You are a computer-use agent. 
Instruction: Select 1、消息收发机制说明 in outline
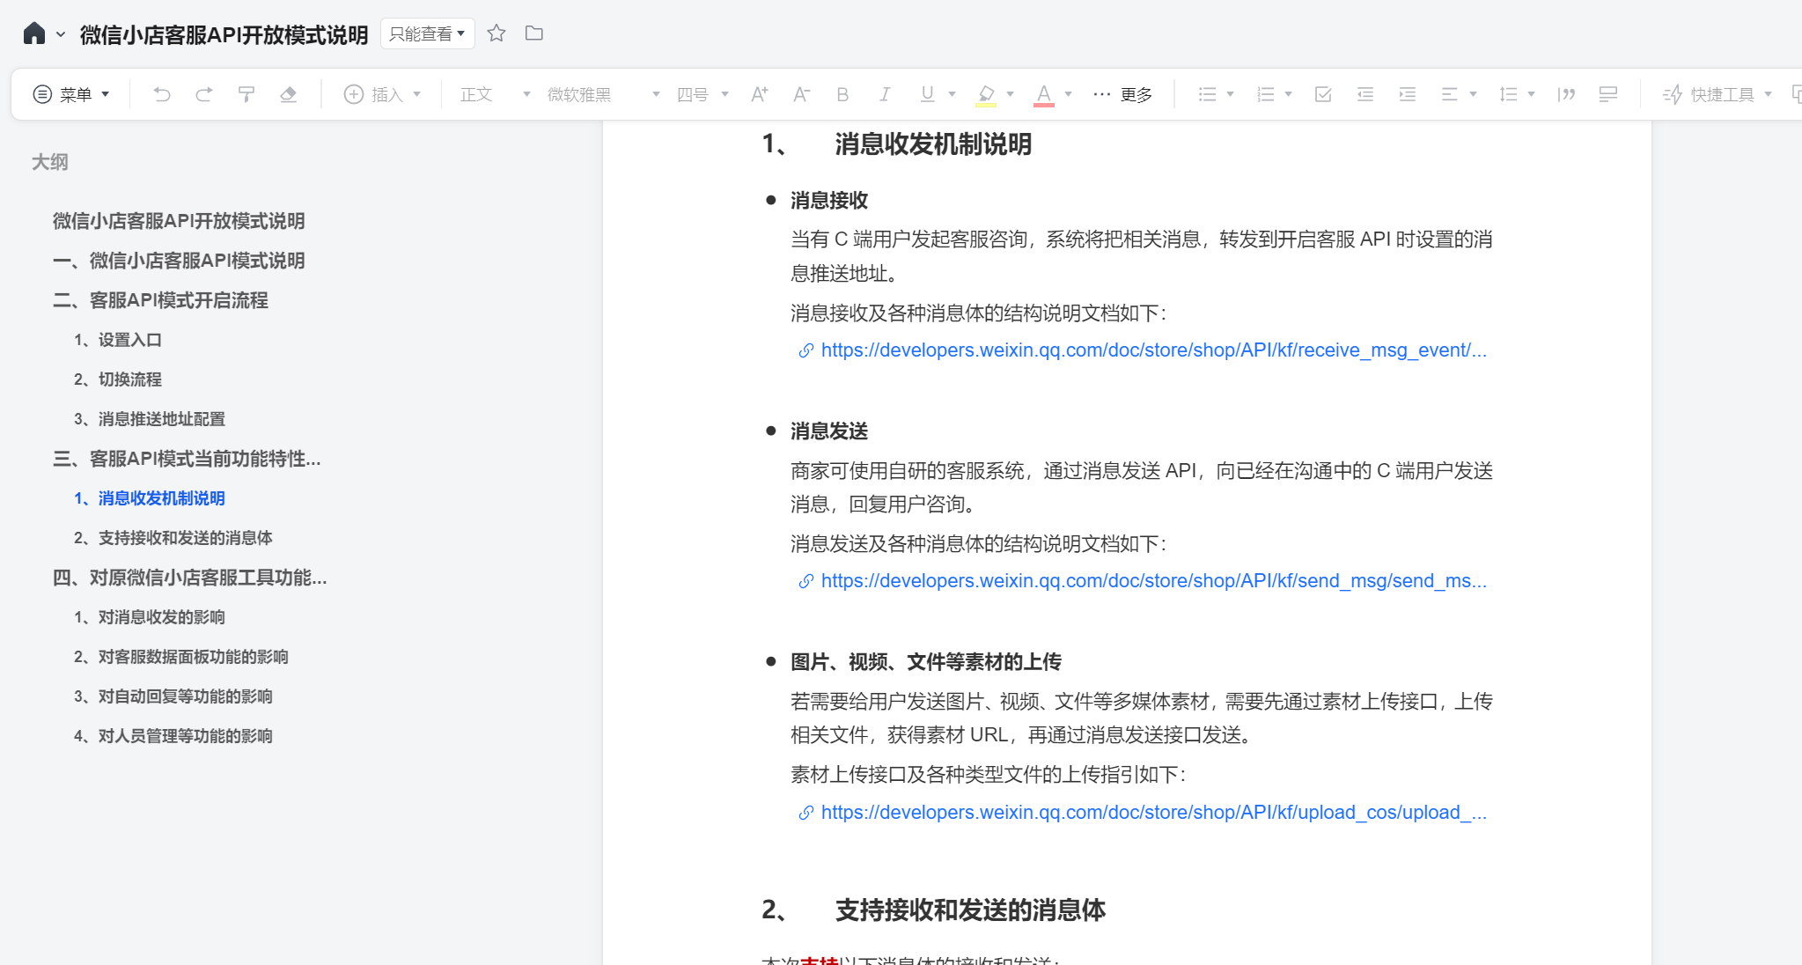coord(150,498)
